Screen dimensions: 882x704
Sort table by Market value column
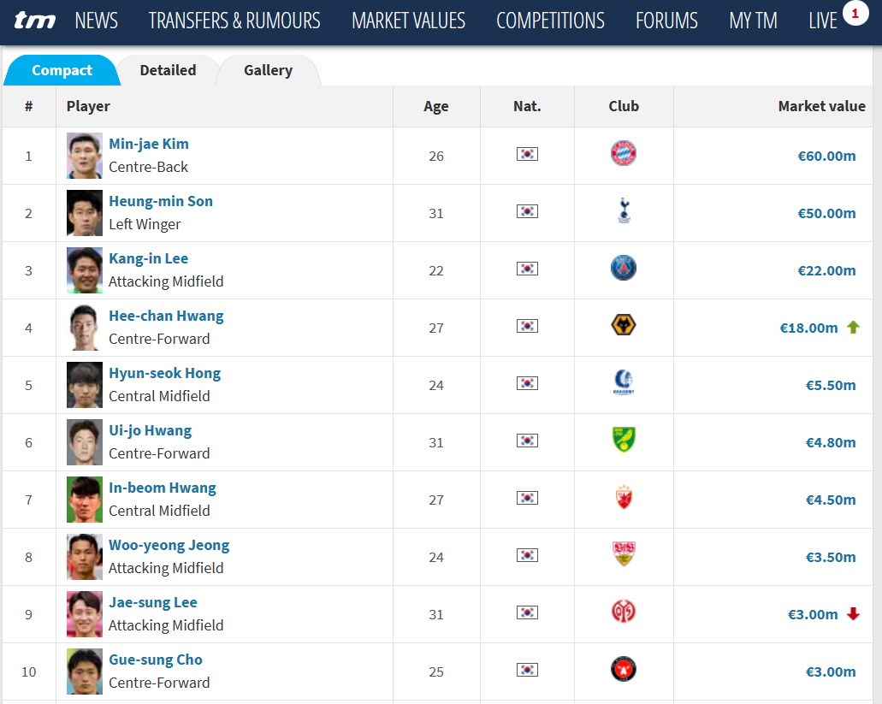821,106
